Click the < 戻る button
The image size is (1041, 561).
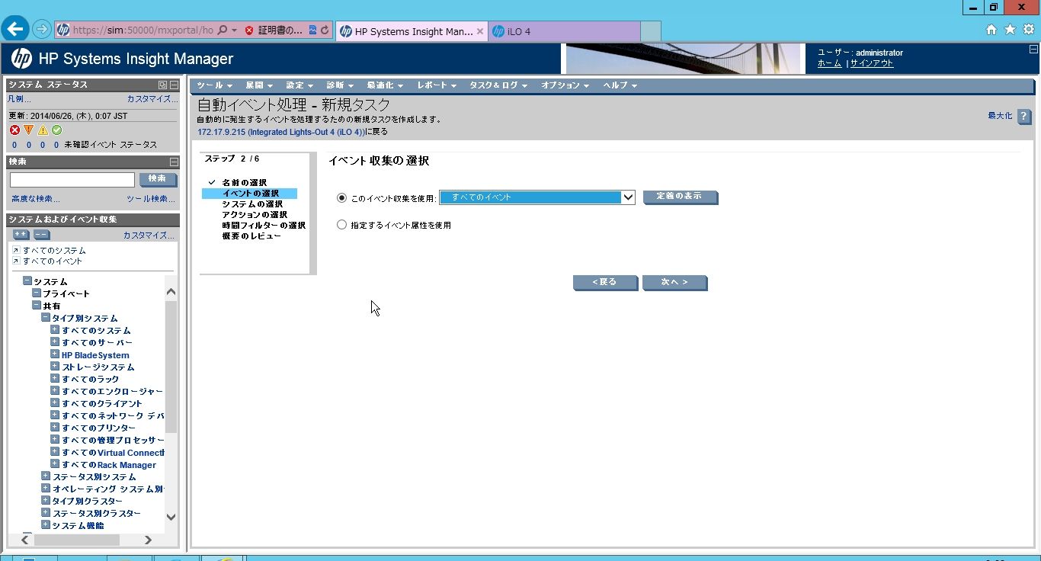coord(605,282)
